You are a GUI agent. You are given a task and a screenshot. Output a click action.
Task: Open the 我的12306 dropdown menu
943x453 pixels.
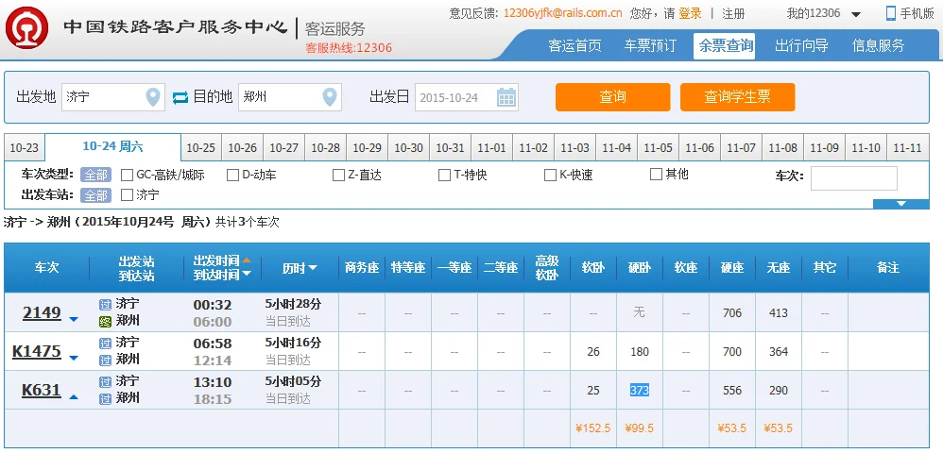[x=856, y=14]
